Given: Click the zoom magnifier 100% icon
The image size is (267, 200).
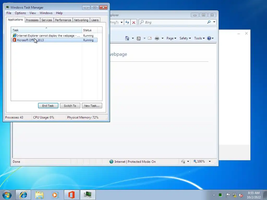Looking at the screenshot, I should (195, 161).
